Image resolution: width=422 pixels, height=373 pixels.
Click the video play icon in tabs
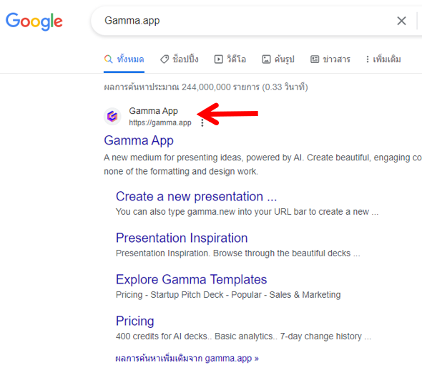pyautogui.click(x=219, y=59)
